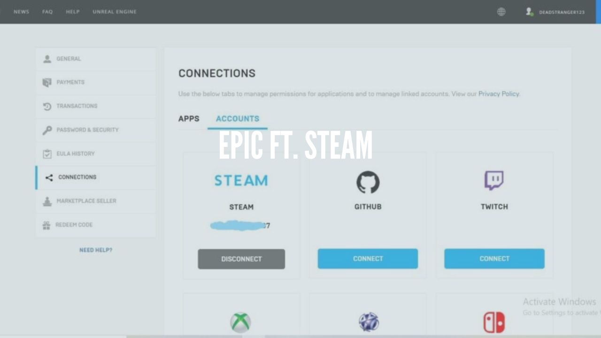Switch to the Apps tab
The width and height of the screenshot is (601, 338).
point(189,119)
